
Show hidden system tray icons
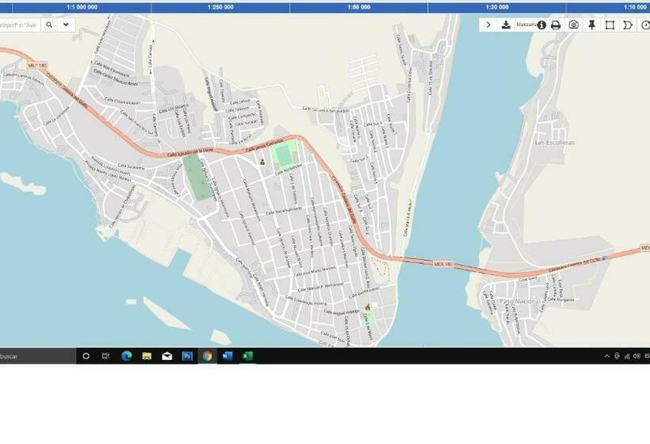point(606,357)
